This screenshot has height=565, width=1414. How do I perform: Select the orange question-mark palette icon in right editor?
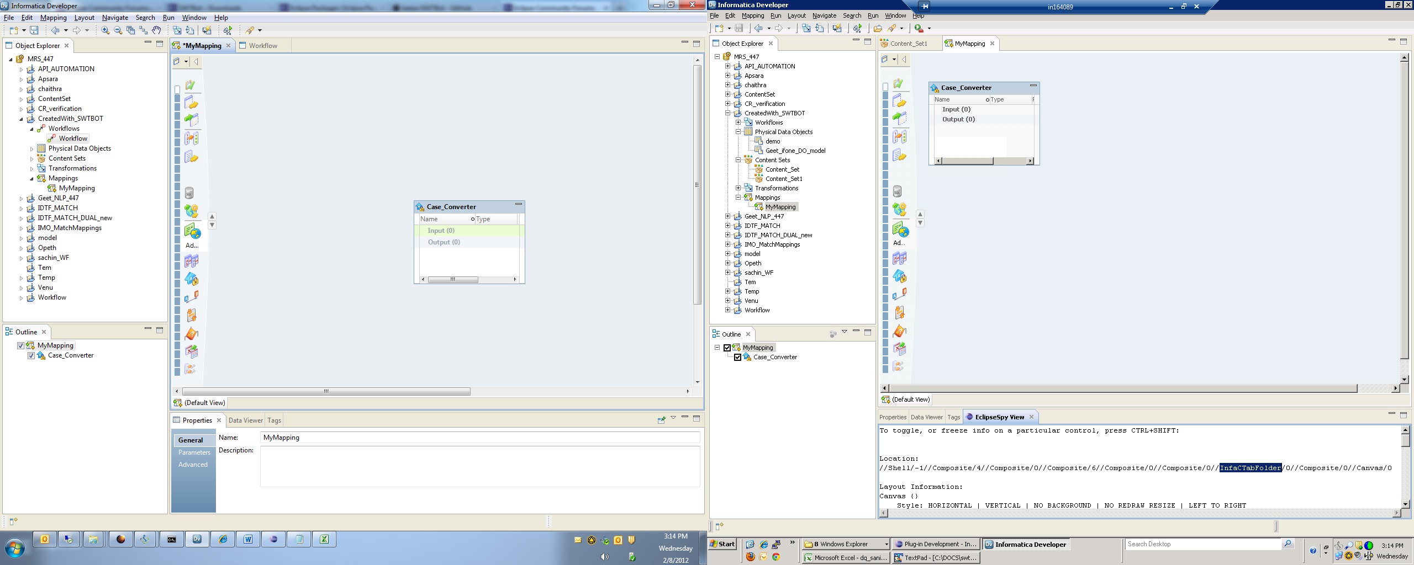[x=899, y=331]
